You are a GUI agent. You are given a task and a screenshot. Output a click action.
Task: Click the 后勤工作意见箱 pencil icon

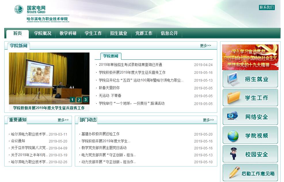[234, 172]
